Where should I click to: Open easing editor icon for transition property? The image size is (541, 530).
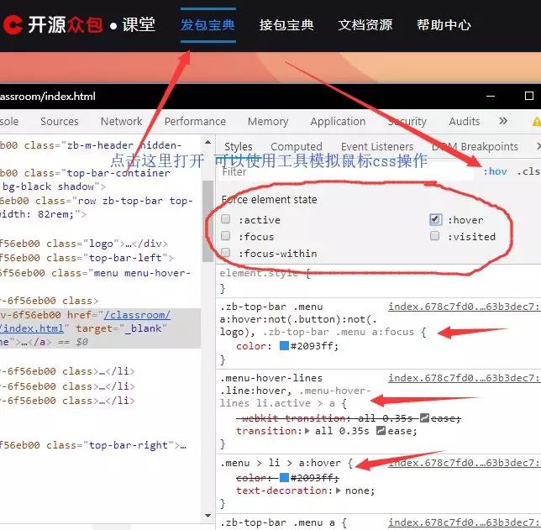[381, 431]
